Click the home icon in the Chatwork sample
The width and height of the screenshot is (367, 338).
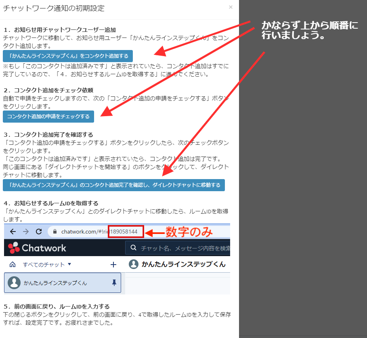(13, 264)
